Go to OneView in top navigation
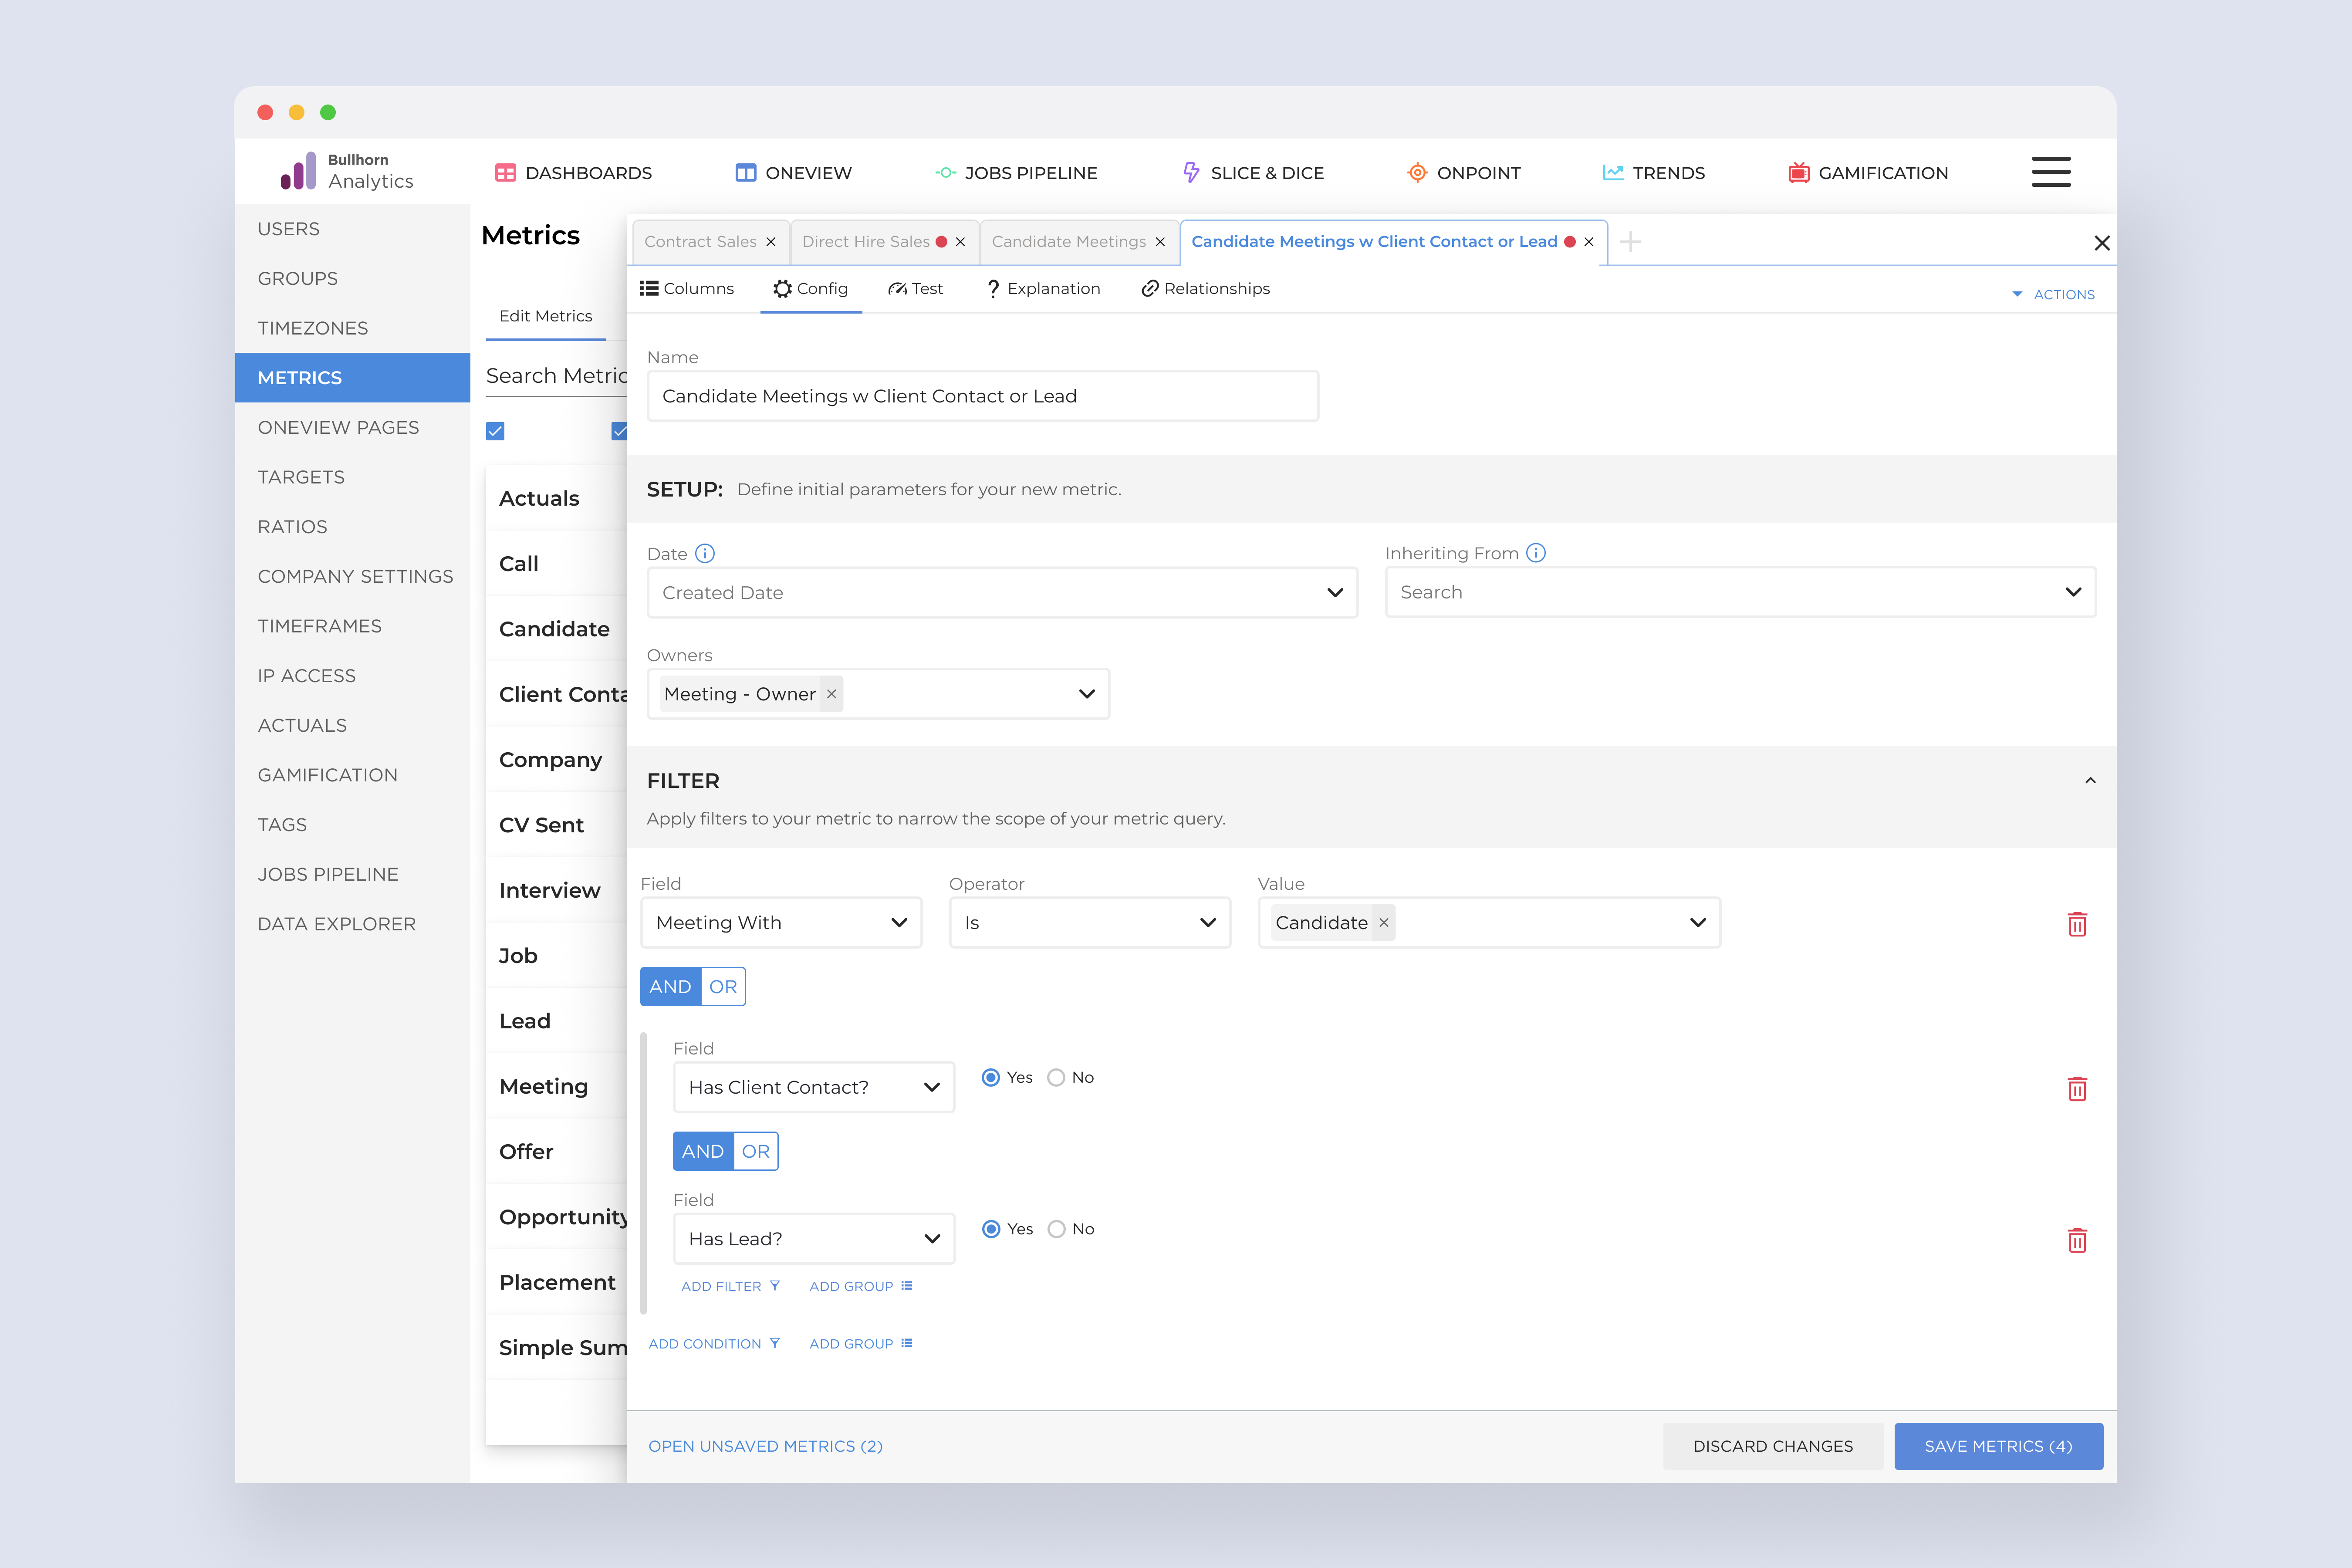 (x=793, y=173)
